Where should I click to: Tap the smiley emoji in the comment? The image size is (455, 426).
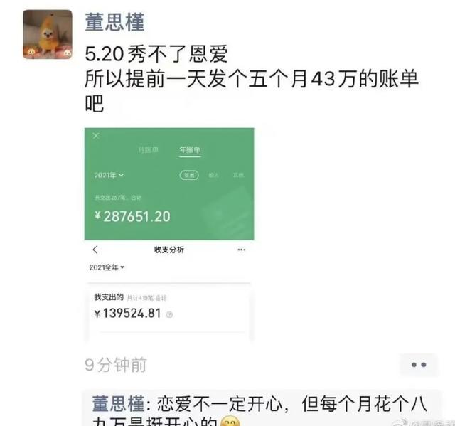tap(230, 422)
